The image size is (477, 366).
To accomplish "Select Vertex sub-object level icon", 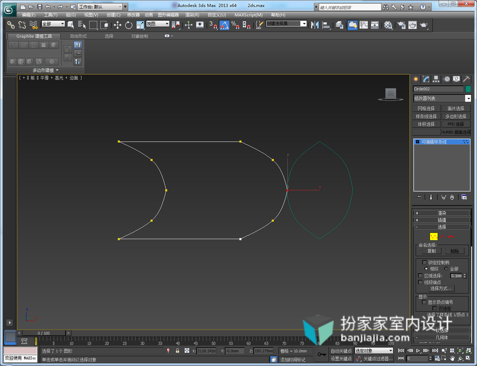I will [433, 236].
